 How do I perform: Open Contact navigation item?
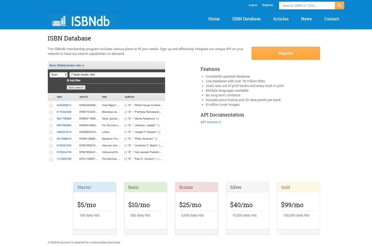click(x=332, y=19)
